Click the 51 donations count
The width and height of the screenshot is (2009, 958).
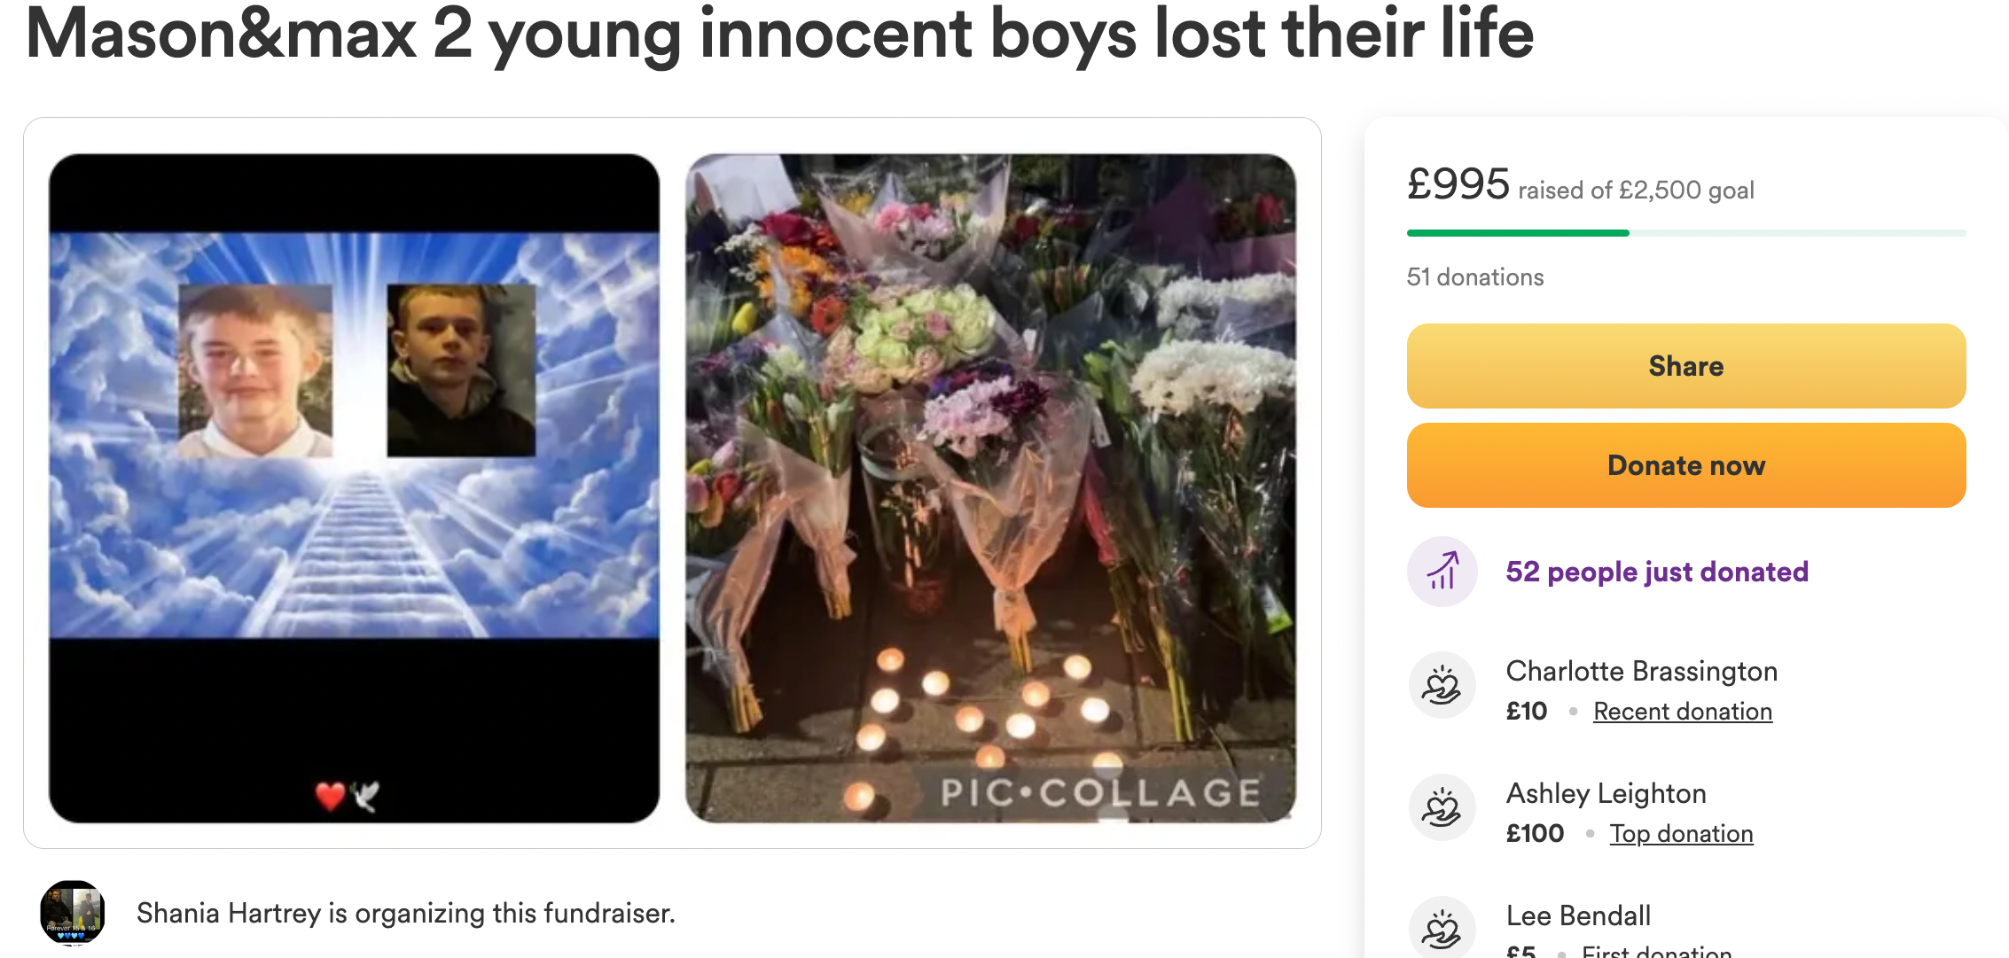pyautogui.click(x=1474, y=277)
